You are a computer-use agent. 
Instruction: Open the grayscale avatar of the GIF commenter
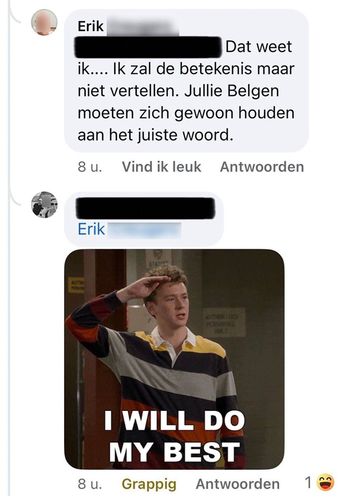(x=44, y=205)
